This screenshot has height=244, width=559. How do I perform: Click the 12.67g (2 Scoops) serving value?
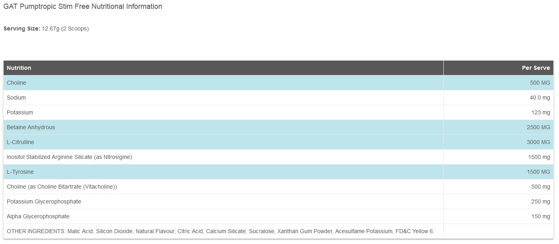coord(65,28)
